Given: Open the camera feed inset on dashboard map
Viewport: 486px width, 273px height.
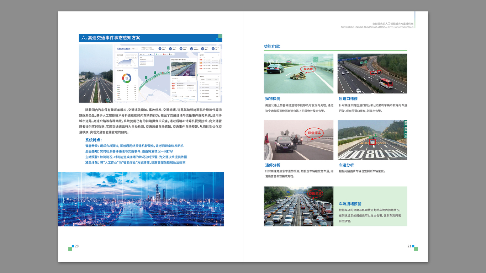Looking at the screenshot, I should (183, 69).
